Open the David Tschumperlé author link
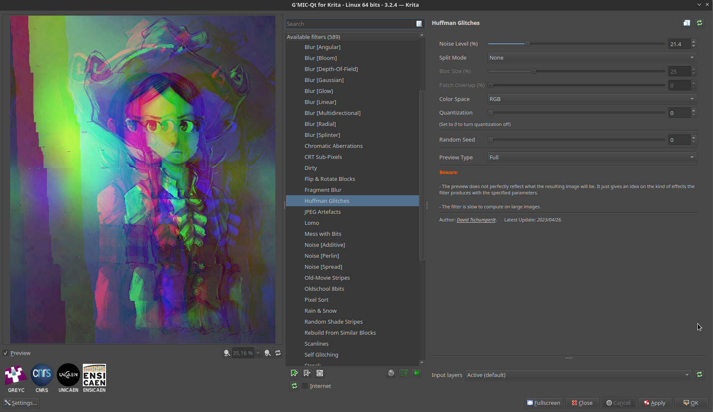 pyautogui.click(x=476, y=220)
